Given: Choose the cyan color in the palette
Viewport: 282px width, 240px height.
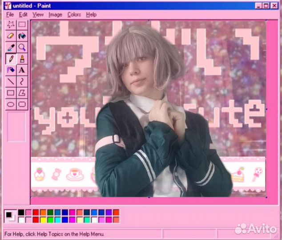Looking at the screenshot, I should point(58,220).
